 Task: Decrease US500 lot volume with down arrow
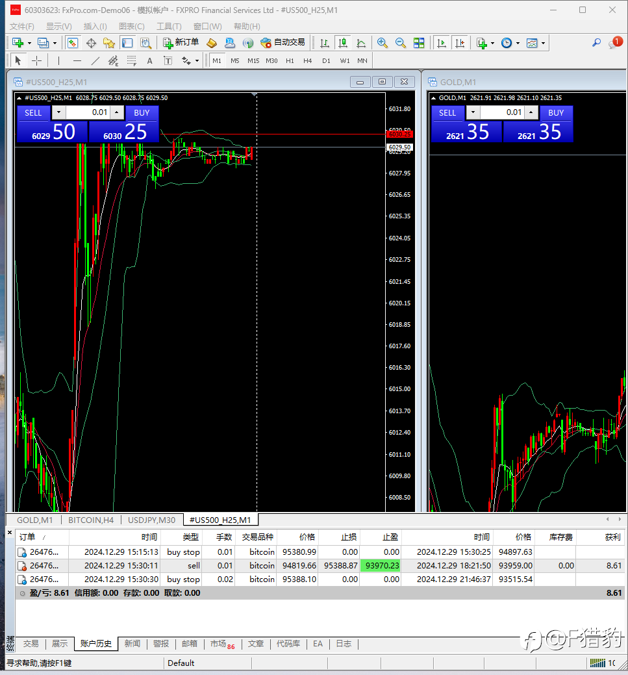point(58,112)
